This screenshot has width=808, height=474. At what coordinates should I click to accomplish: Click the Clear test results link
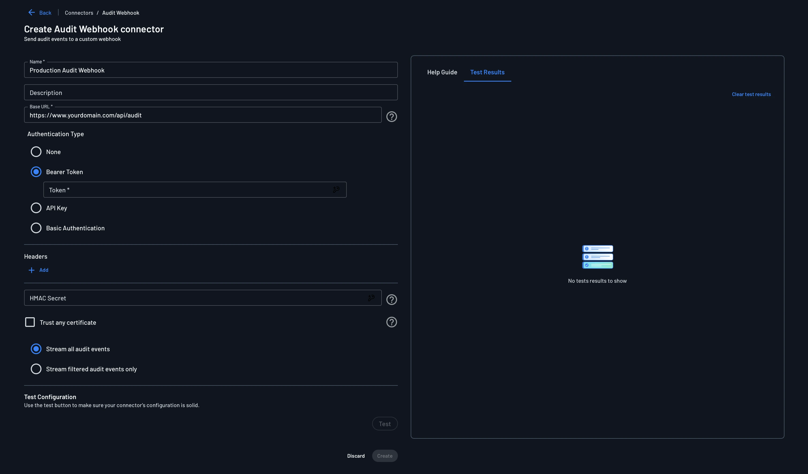[x=751, y=94]
